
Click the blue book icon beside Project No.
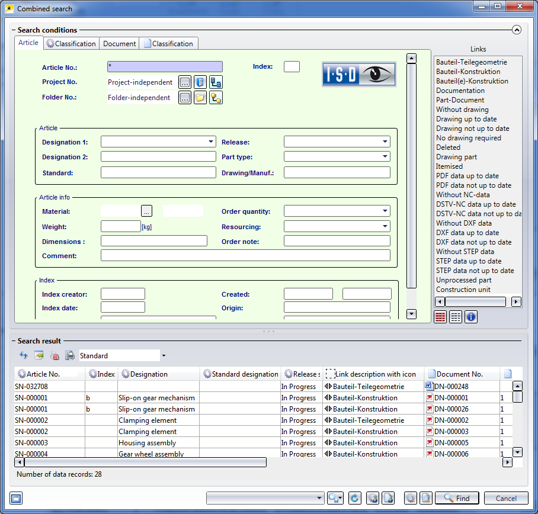point(200,82)
